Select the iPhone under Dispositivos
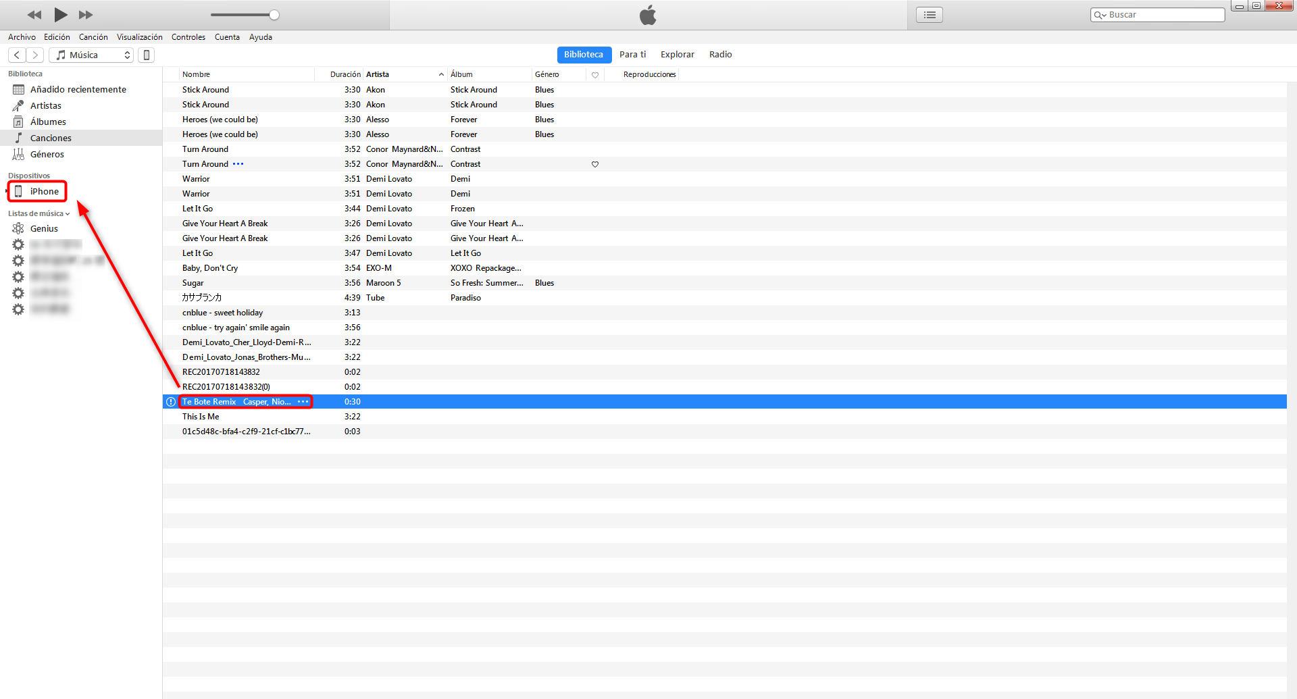 (45, 191)
